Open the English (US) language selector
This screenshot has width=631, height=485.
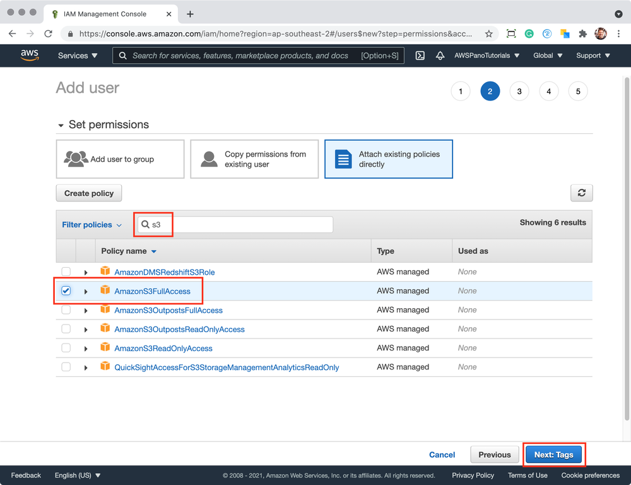click(78, 476)
